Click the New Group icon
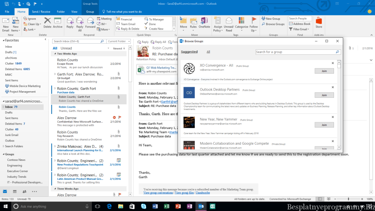375x211 pixels. [271, 19]
